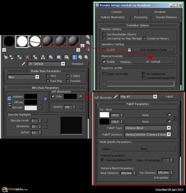Open the Material ID Channel flyout
The height and width of the screenshot is (193, 186).
tap(59, 57)
